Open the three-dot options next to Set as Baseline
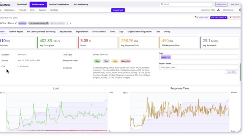This screenshot has height=136, width=243. point(68,23)
